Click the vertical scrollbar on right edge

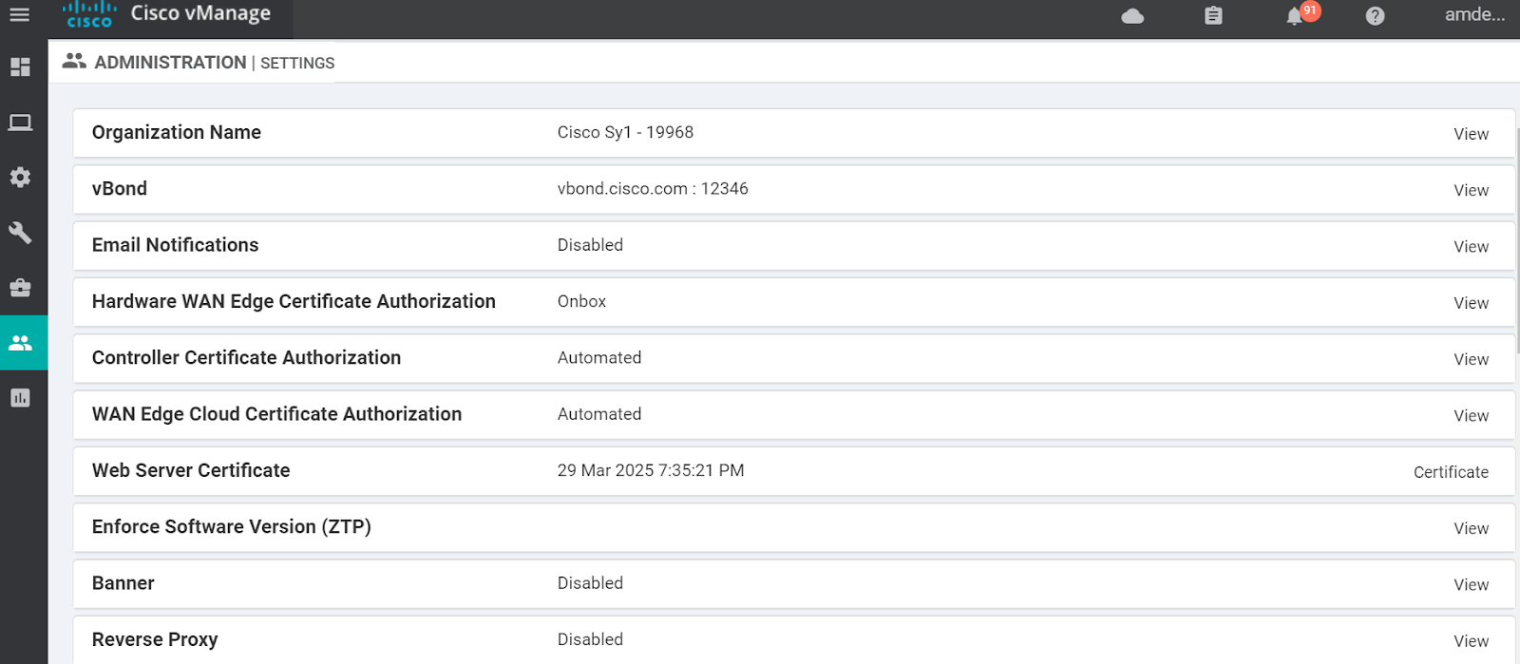(1517, 237)
